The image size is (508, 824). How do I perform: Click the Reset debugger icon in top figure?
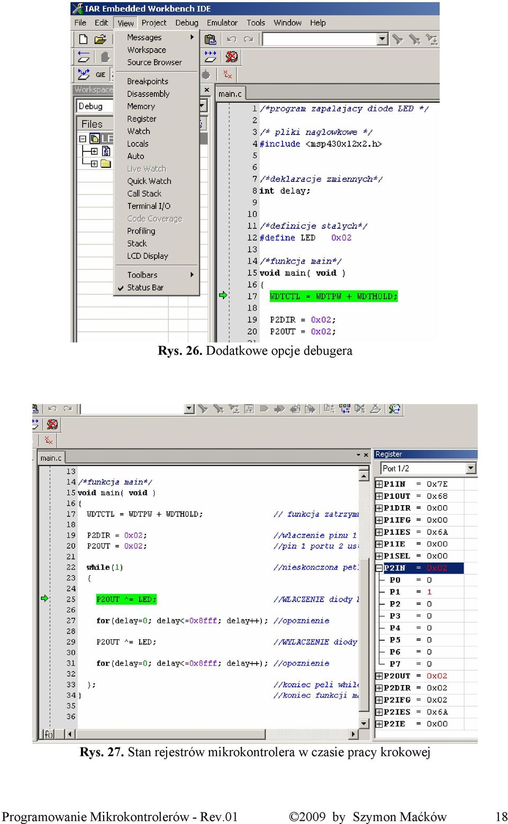84,57
